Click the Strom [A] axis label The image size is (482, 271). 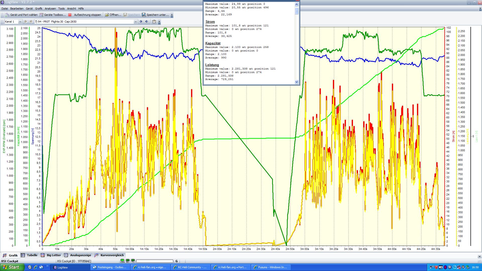(453, 136)
